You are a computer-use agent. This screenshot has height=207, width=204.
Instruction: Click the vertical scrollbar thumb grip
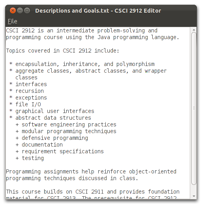tap(194, 108)
